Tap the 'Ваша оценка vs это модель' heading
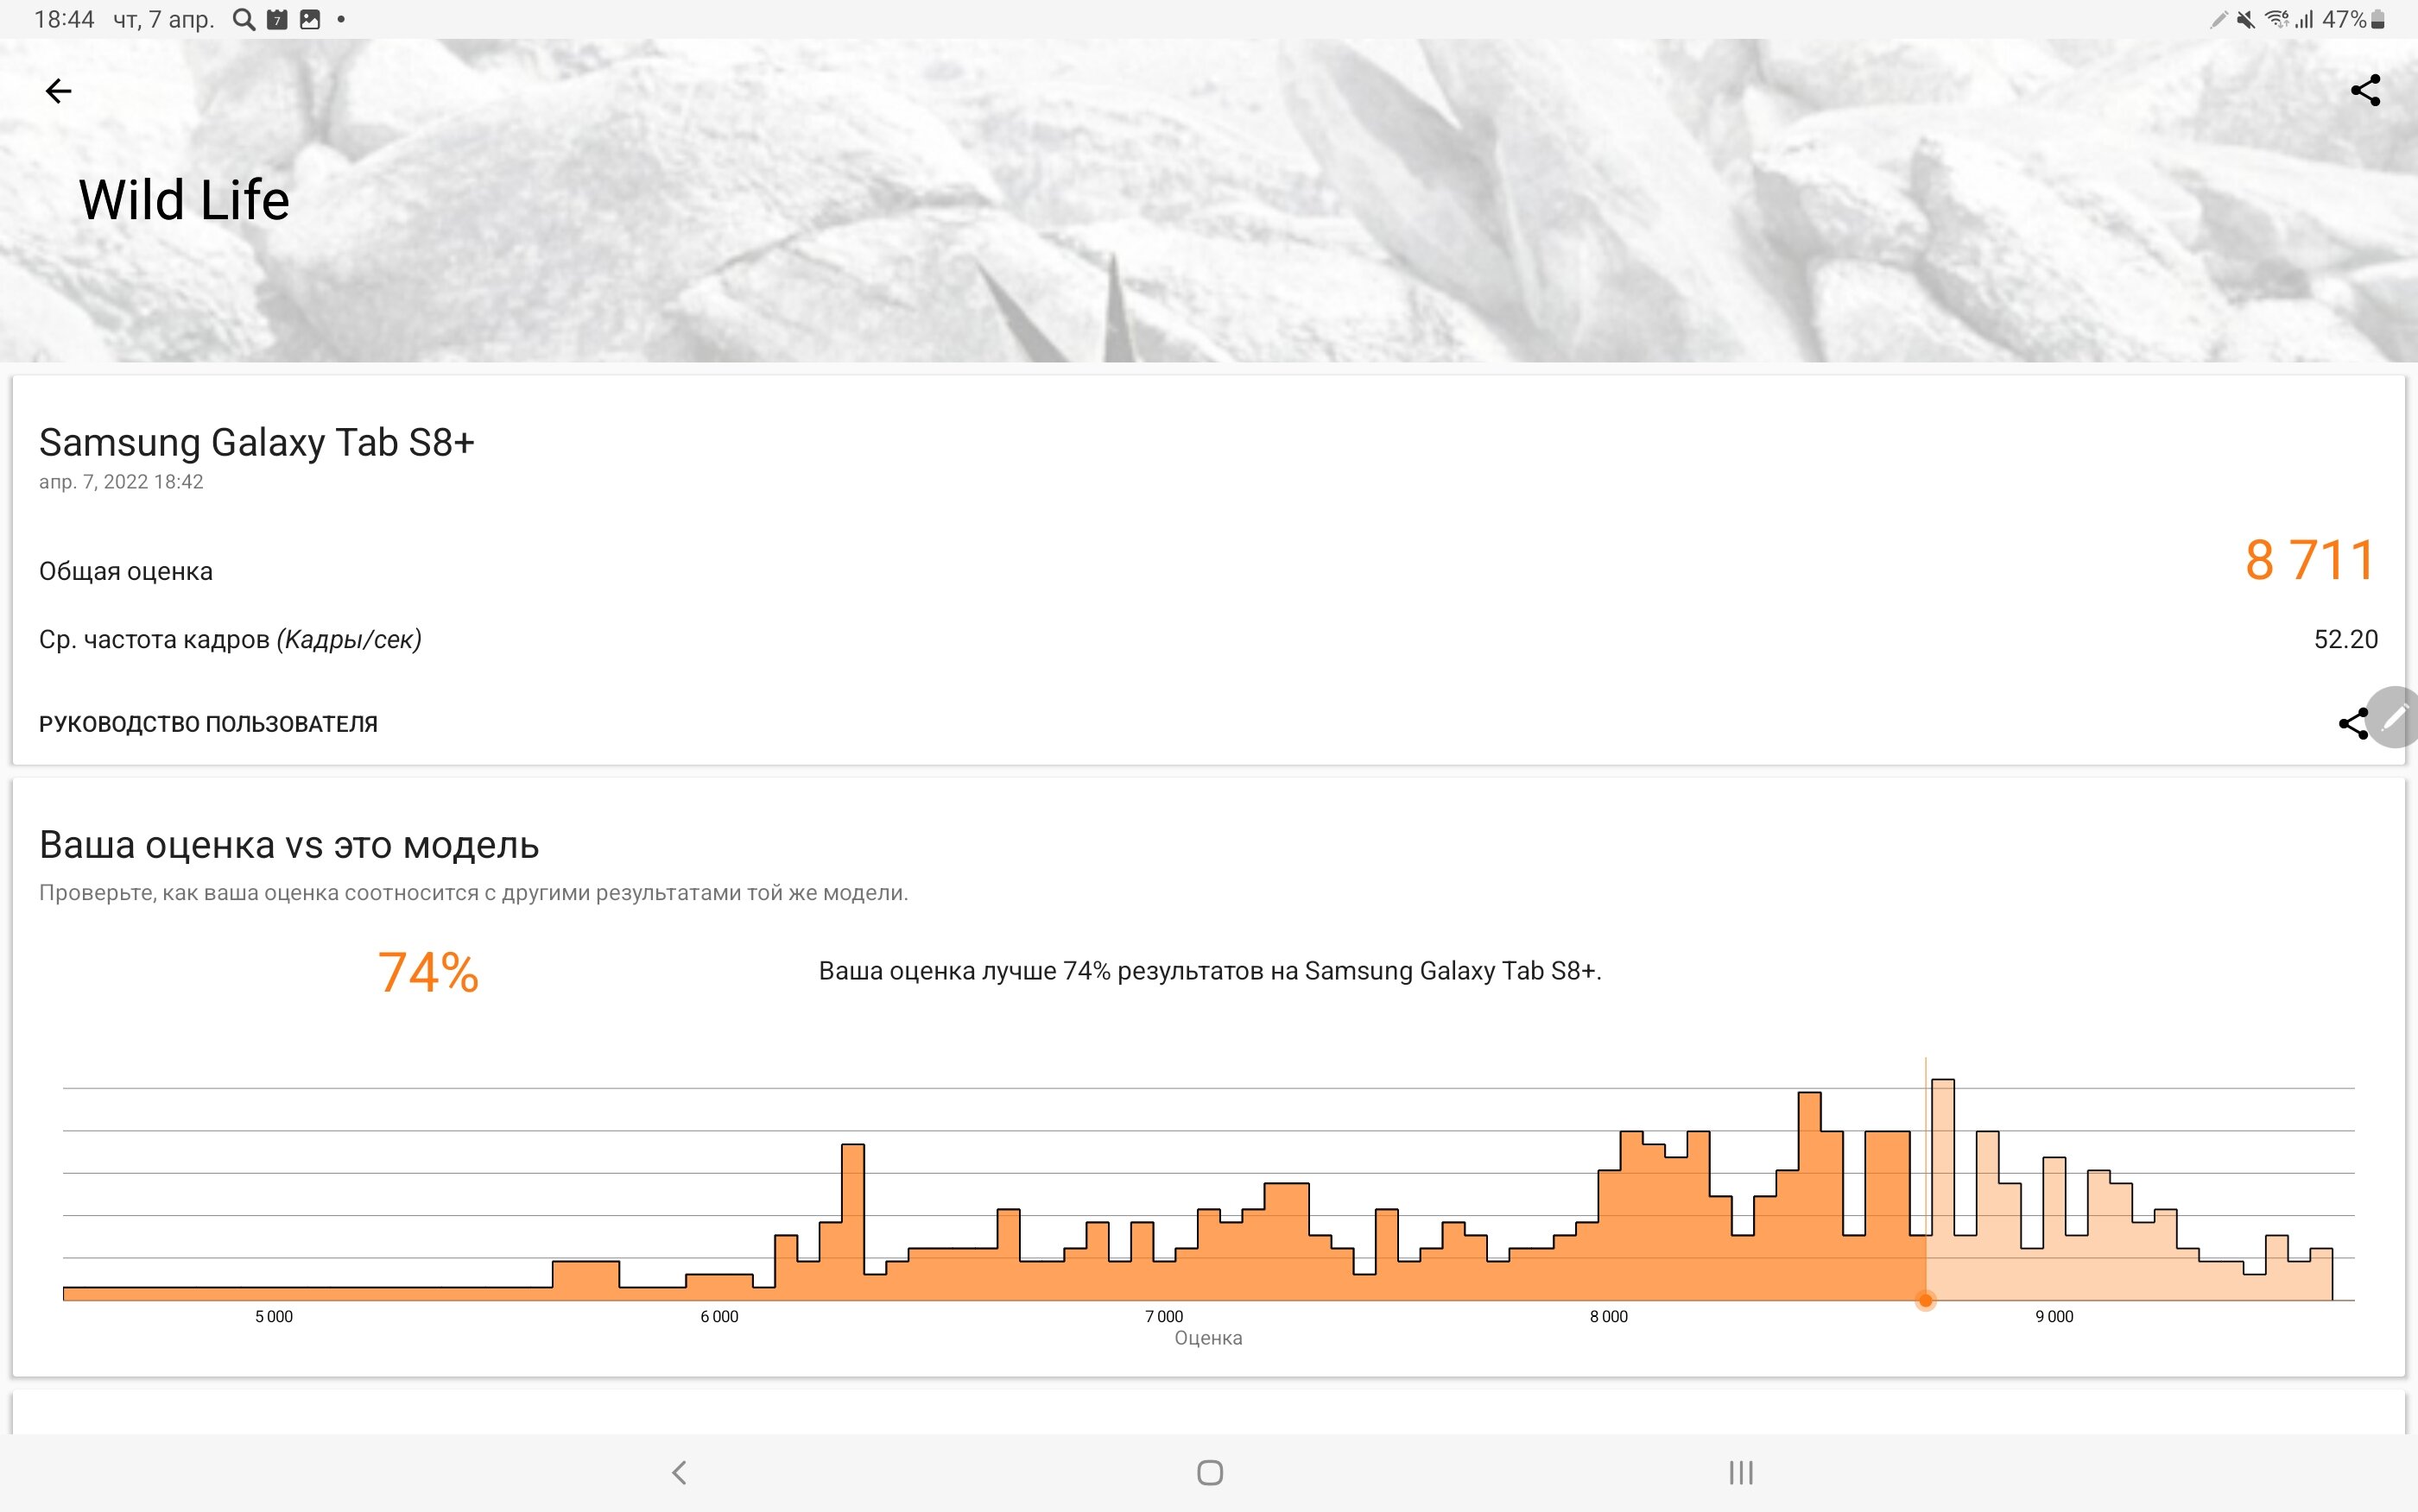Screen dimensions: 2418x1512 [x=289, y=845]
